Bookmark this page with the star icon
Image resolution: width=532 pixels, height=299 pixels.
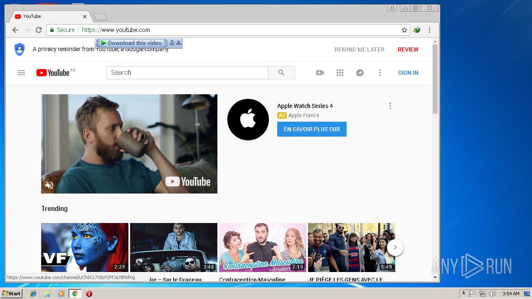point(404,30)
